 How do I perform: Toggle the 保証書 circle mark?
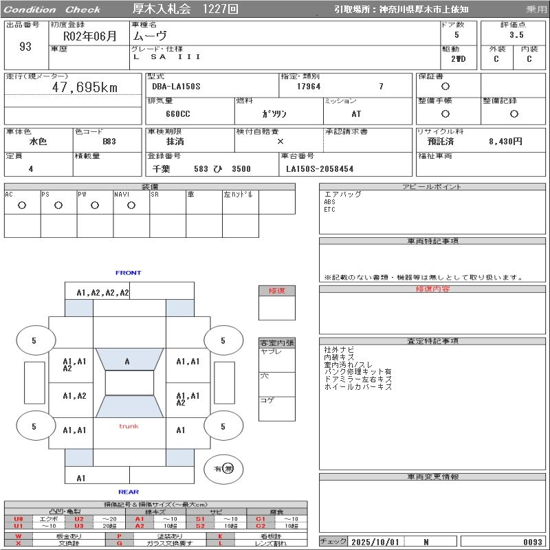click(445, 87)
